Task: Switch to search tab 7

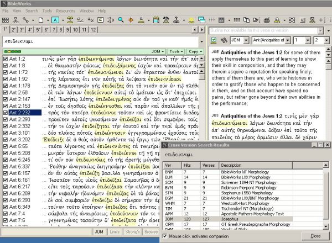Action: (x=54, y=30)
